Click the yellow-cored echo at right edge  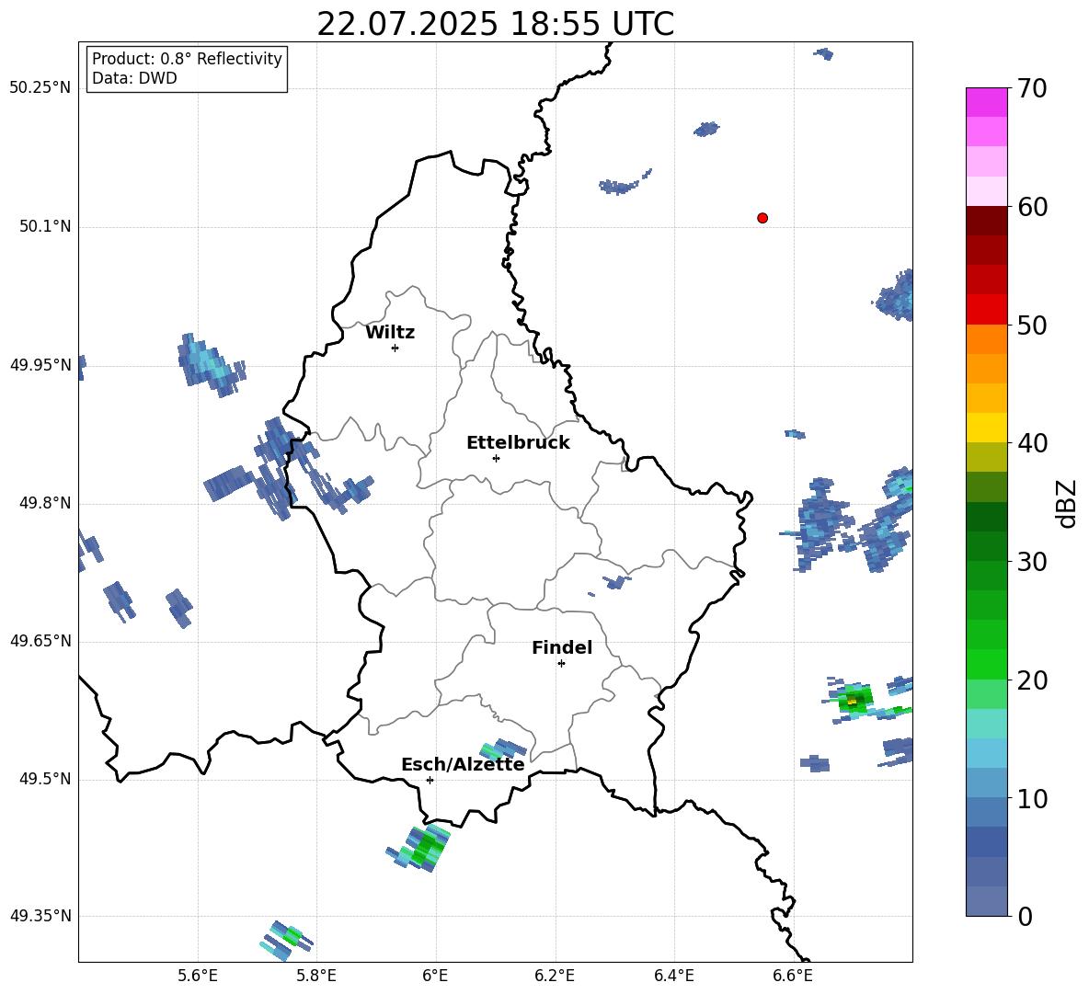tap(853, 702)
